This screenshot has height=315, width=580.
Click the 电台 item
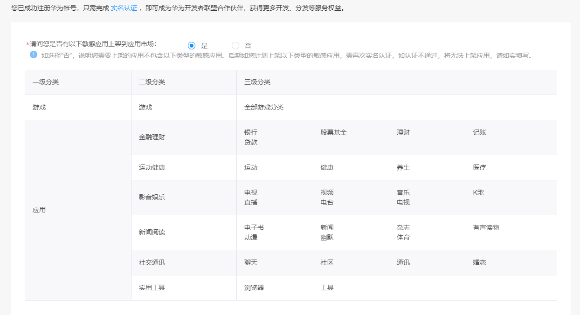point(327,202)
